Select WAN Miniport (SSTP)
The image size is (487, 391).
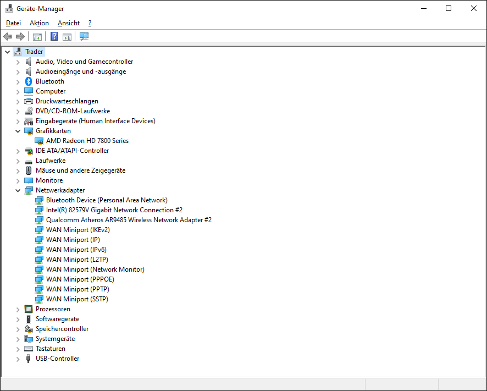coord(77,299)
